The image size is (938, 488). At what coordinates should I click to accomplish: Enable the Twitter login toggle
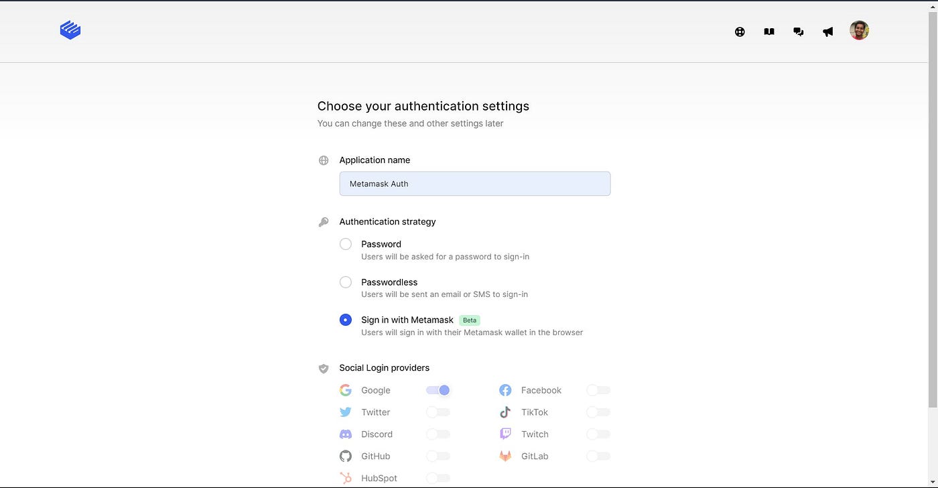(438, 412)
